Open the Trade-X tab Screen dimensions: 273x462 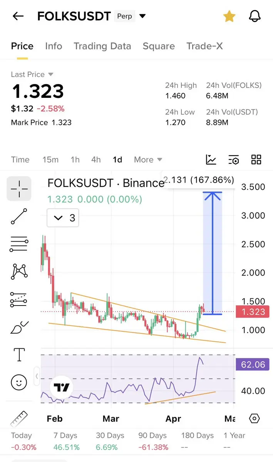tap(205, 46)
